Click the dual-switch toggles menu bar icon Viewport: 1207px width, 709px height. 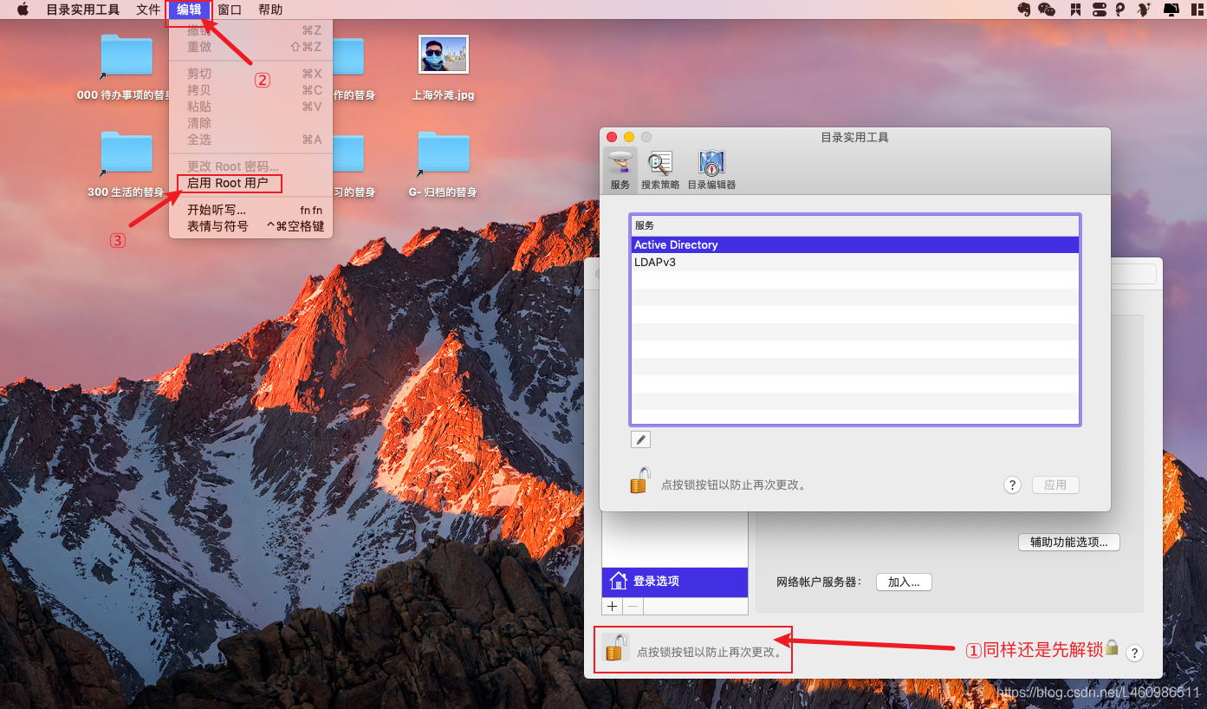pyautogui.click(x=1099, y=10)
